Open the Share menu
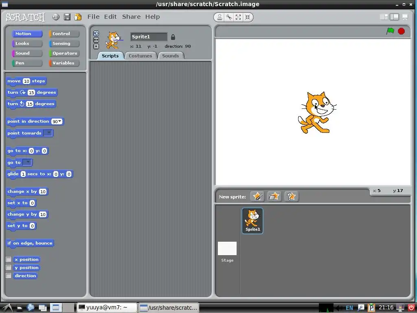 pyautogui.click(x=132, y=17)
